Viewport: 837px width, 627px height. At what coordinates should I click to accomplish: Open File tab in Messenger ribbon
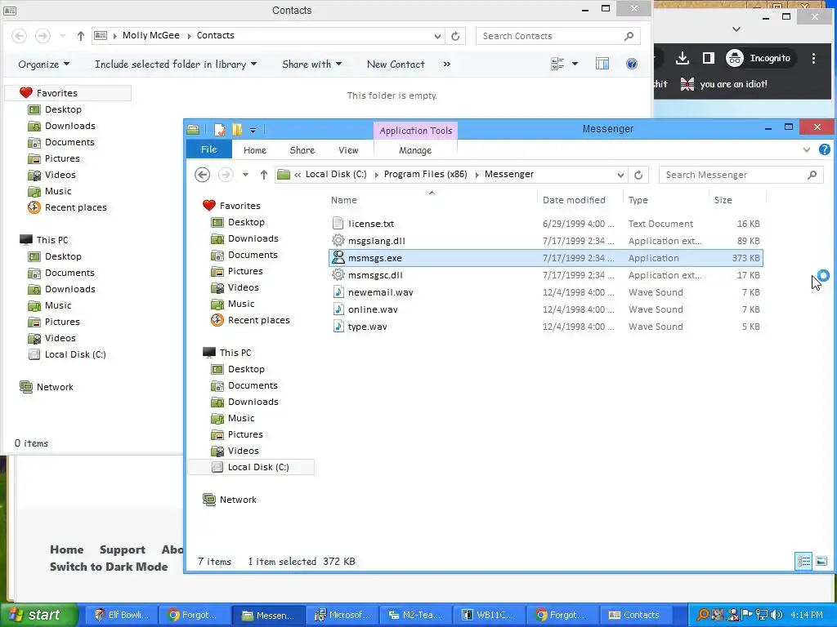[208, 150]
